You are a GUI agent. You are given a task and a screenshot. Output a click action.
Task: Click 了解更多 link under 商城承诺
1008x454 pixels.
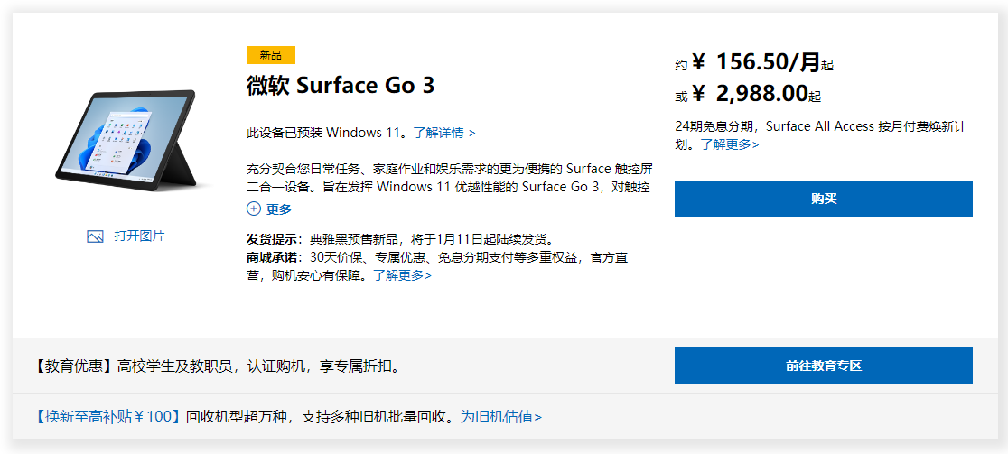coord(402,275)
